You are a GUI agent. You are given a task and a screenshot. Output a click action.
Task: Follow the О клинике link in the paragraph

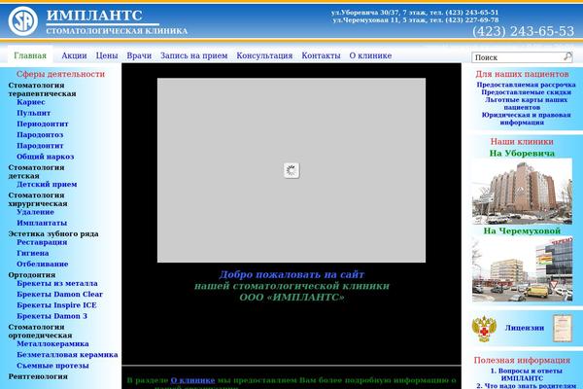click(192, 380)
